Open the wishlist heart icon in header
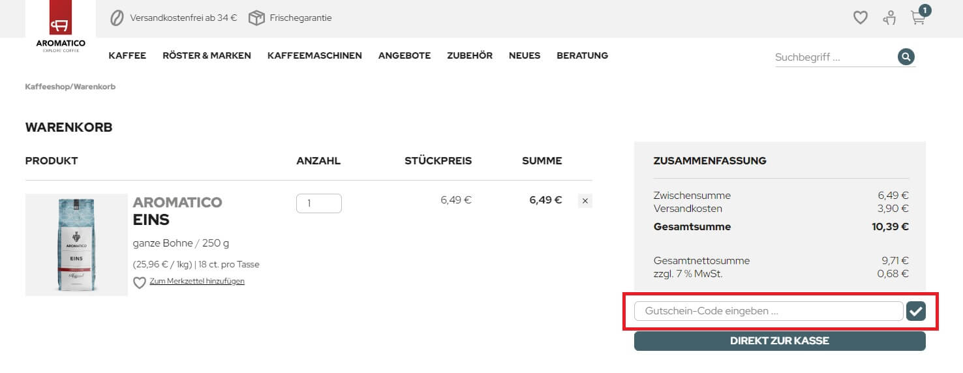Screen dimensions: 963x373 (861, 18)
